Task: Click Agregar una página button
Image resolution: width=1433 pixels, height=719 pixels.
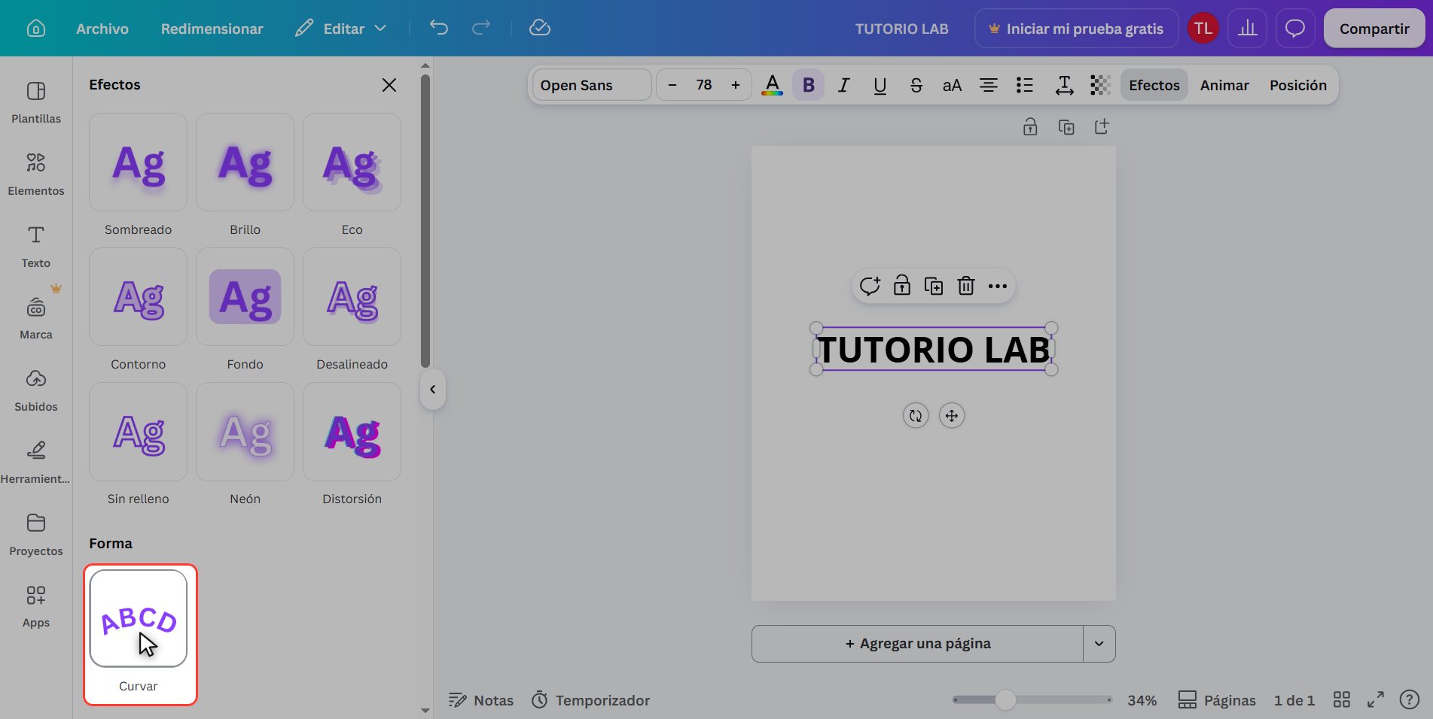Action: coord(917,644)
